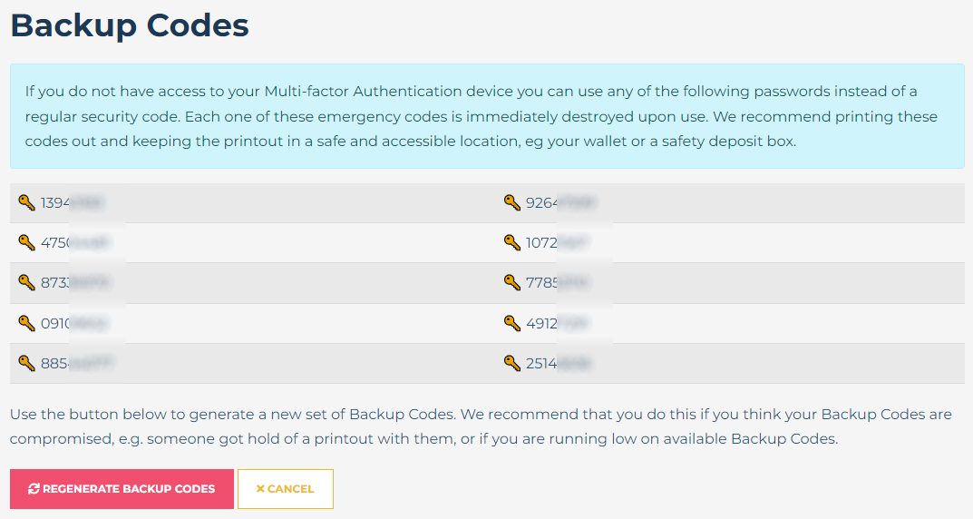Click the key icon next to code 1072
The width and height of the screenshot is (973, 519).
tap(512, 242)
